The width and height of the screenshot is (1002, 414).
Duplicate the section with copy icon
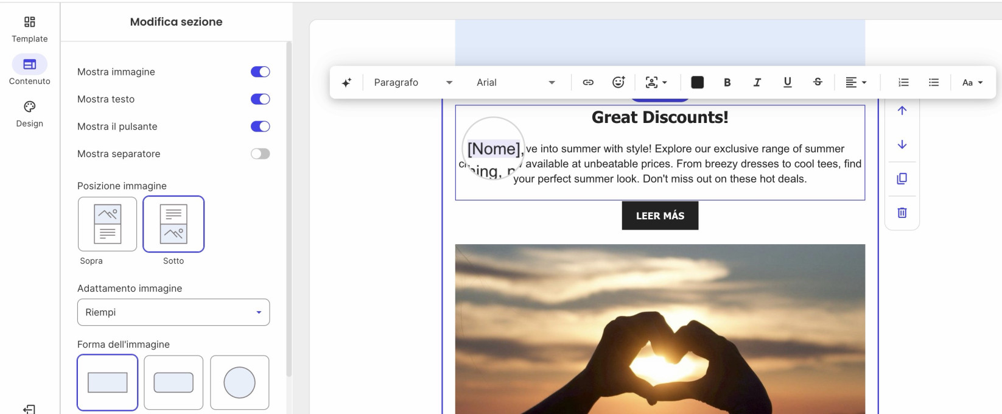coord(902,178)
